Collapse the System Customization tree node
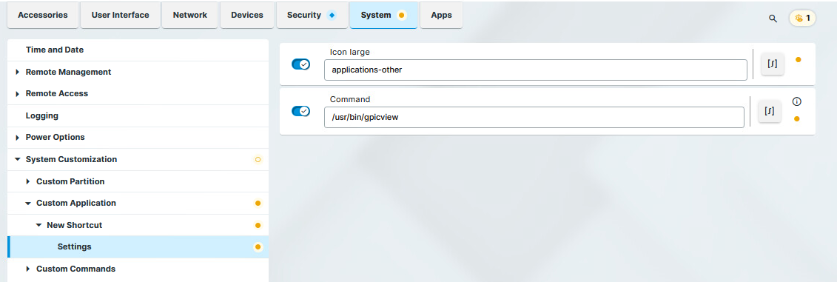Screen dimensions: 837x282 pos(18,159)
